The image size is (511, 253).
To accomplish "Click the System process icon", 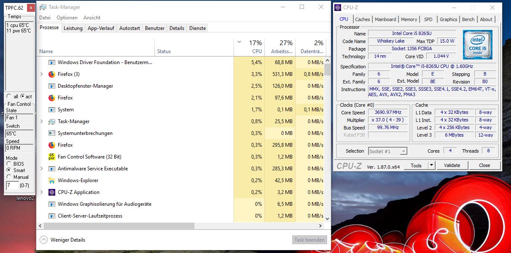I will pos(52,110).
